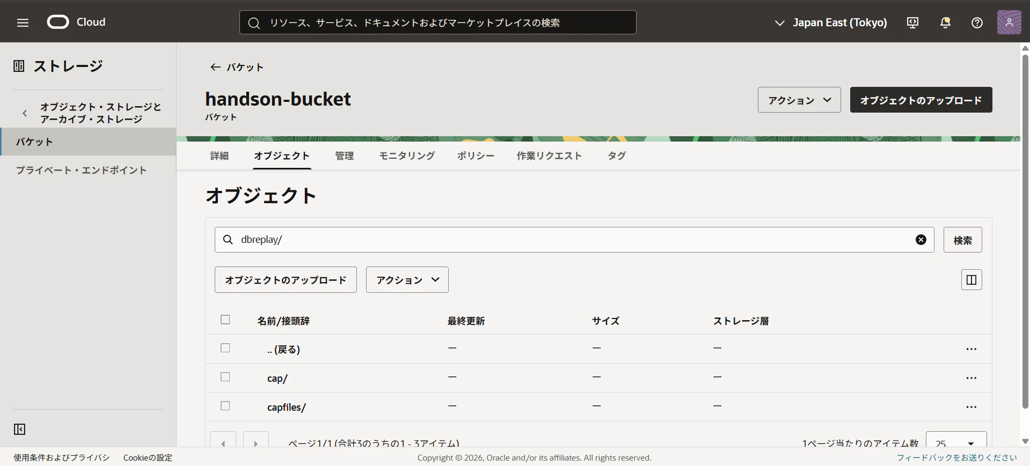
Task: Click the 検索 button
Action: (963, 240)
